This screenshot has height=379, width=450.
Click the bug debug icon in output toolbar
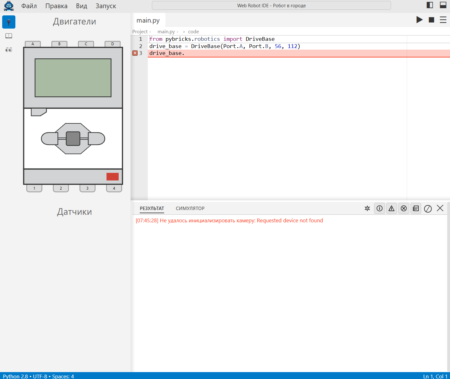[367, 208]
